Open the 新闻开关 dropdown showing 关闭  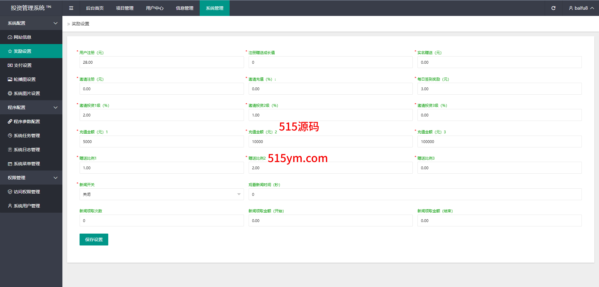(x=162, y=194)
